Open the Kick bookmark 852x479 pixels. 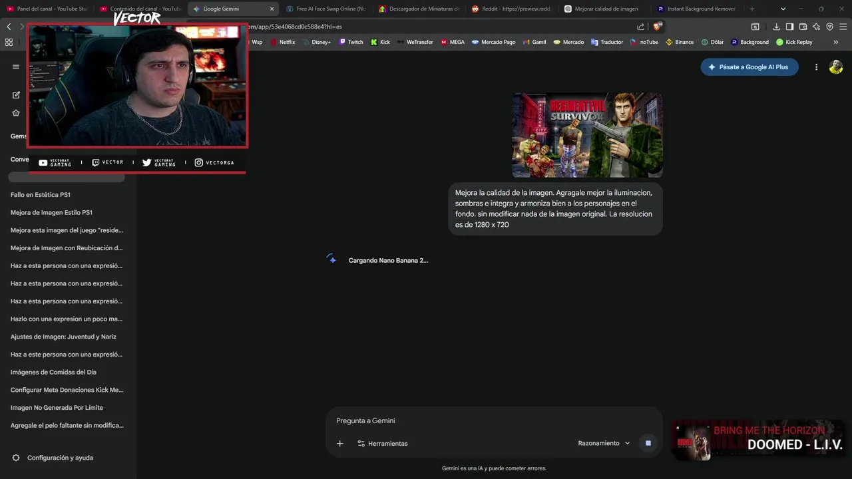tap(380, 42)
